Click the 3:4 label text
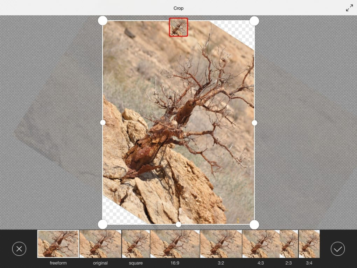This screenshot has width=357, height=268. pos(309,263)
